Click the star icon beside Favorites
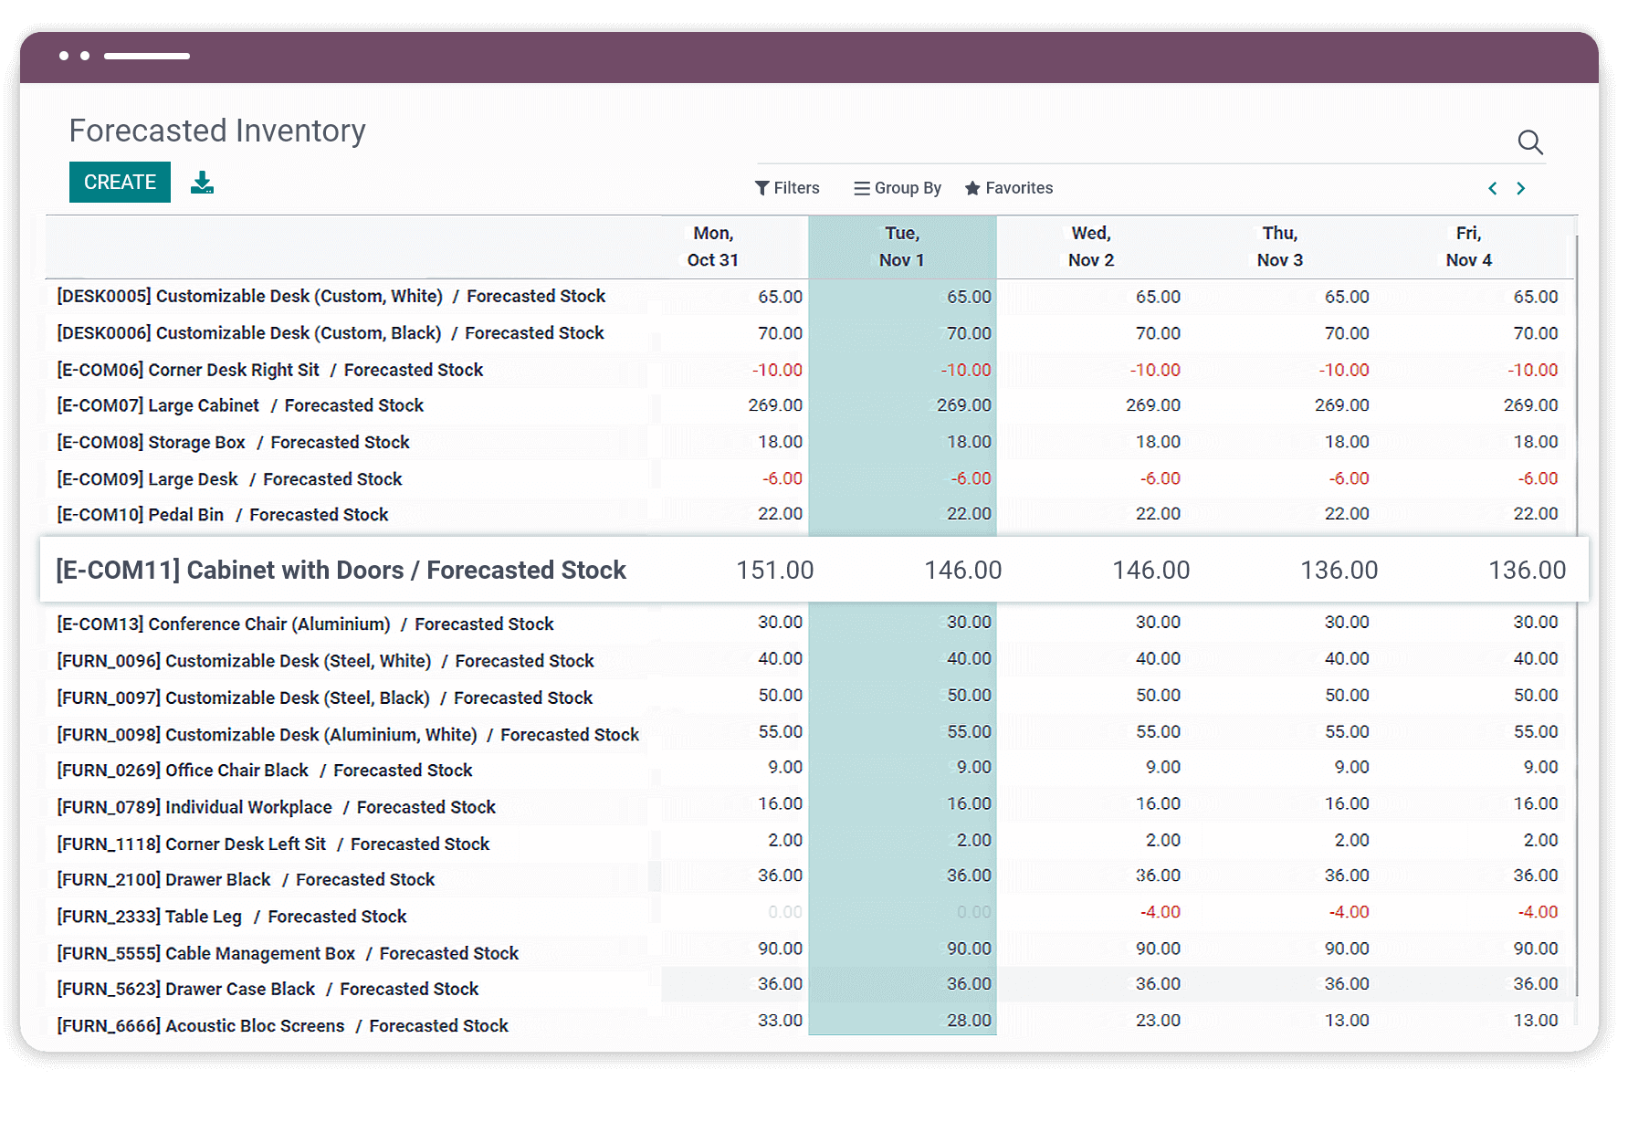The height and width of the screenshot is (1122, 1628). tap(972, 188)
